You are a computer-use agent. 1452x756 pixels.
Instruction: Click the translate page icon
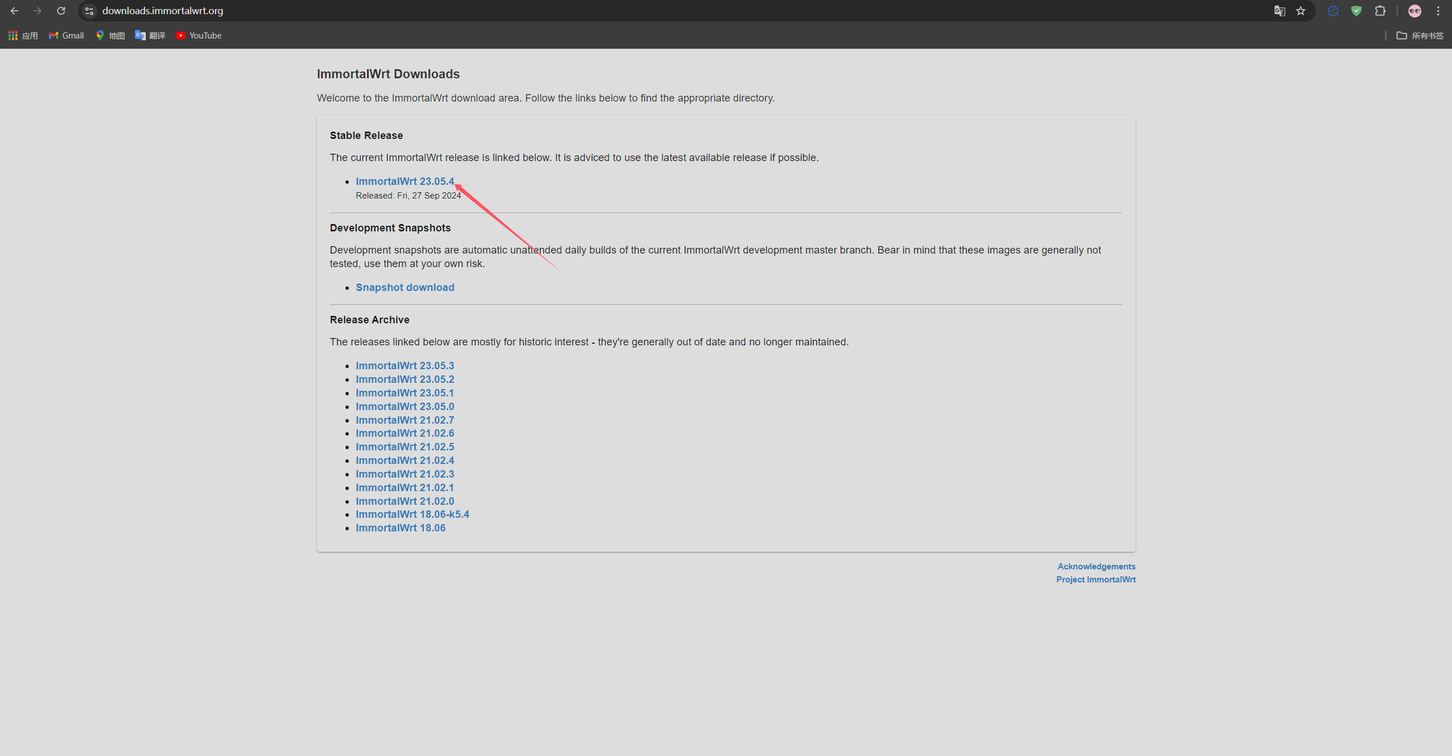coord(1279,11)
